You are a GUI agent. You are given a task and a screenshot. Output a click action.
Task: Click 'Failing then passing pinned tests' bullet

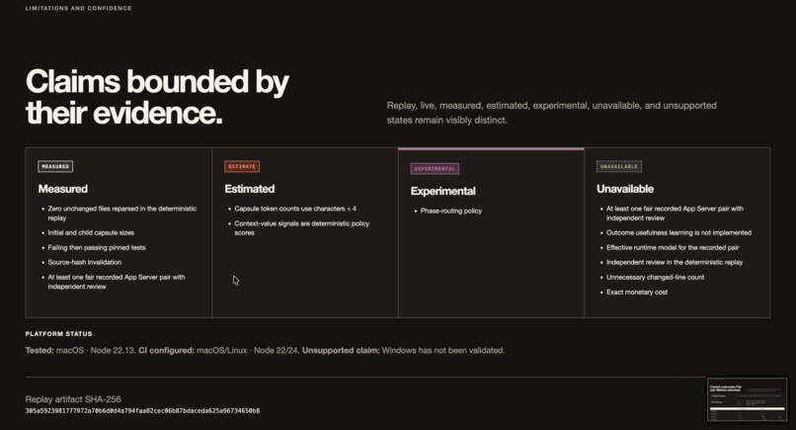point(97,247)
